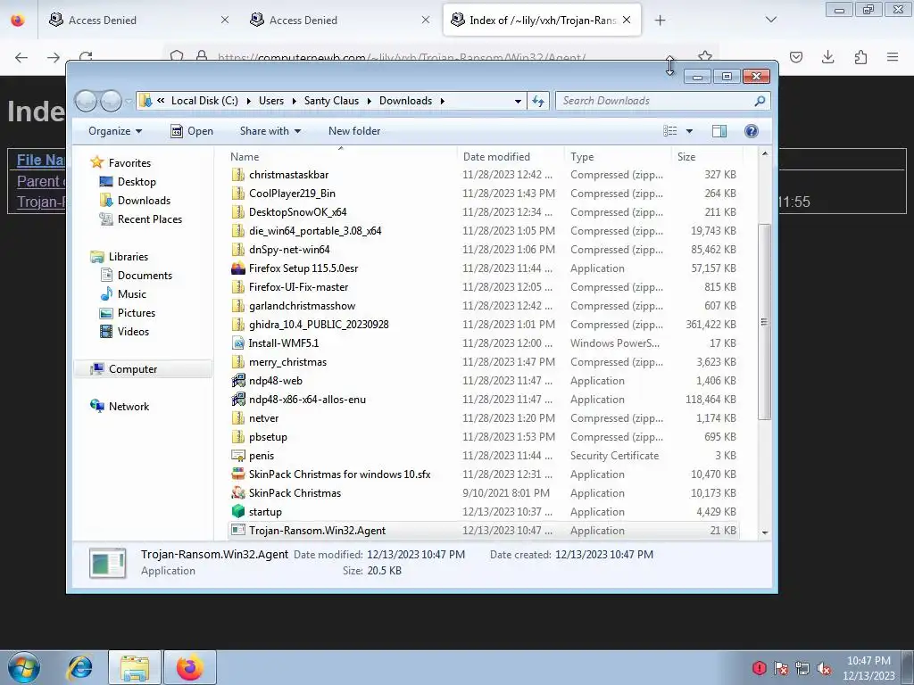Switch to the first Access Denied tab
Image resolution: width=914 pixels, height=685 pixels.
(138, 20)
